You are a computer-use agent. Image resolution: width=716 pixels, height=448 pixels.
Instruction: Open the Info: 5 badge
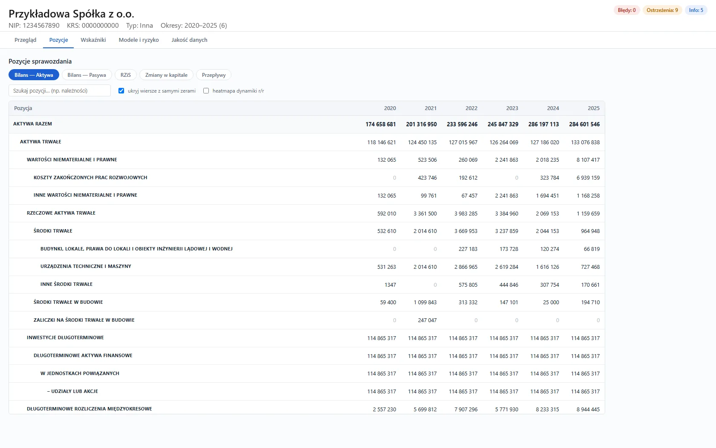pyautogui.click(x=696, y=10)
